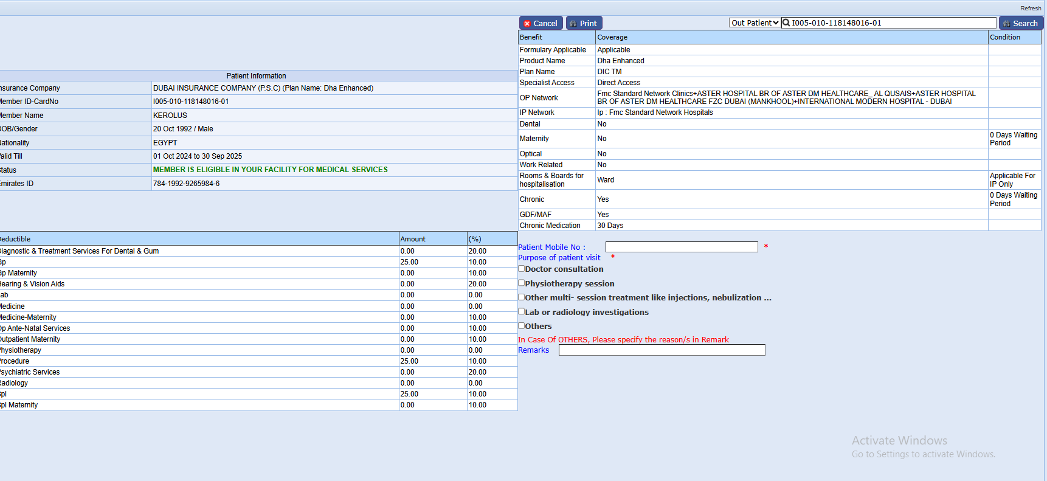This screenshot has width=1047, height=481.
Task: Tick the Physiotherapy session option
Action: tap(522, 283)
